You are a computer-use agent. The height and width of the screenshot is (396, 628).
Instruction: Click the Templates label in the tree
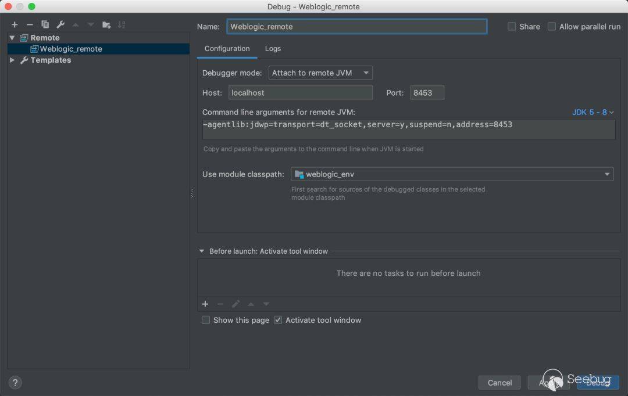coord(51,60)
